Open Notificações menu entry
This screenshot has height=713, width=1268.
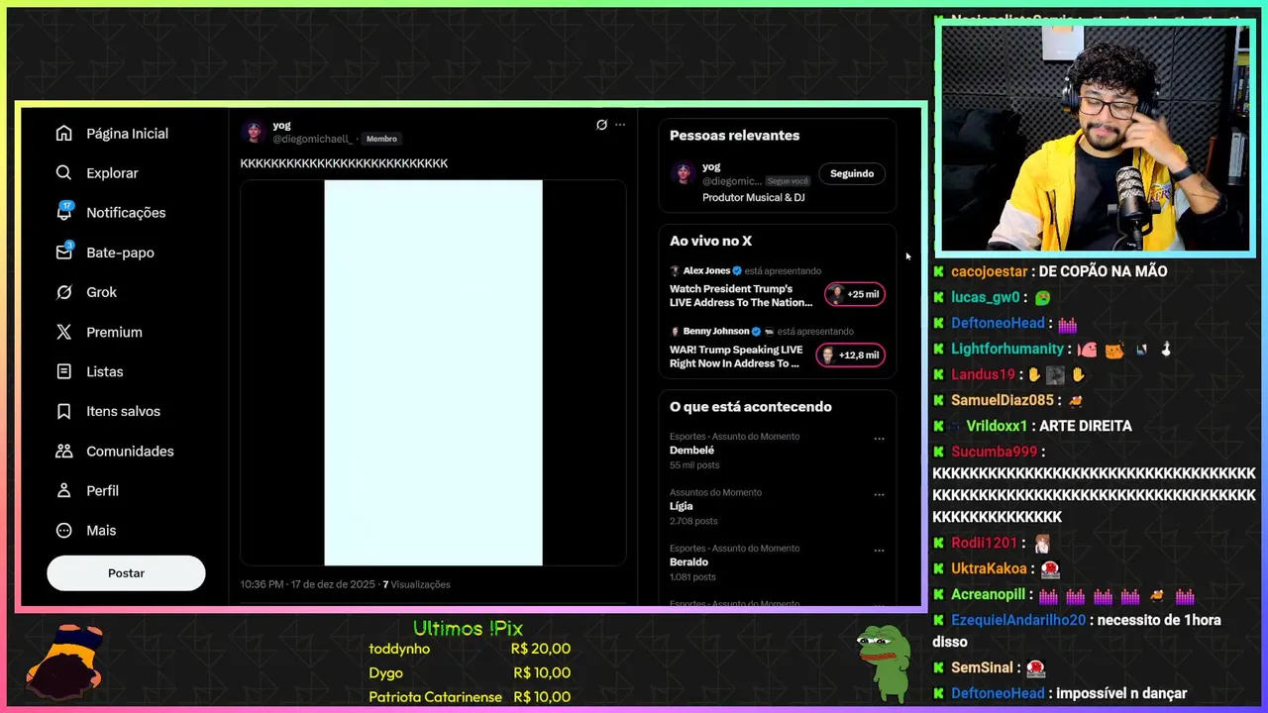click(126, 213)
